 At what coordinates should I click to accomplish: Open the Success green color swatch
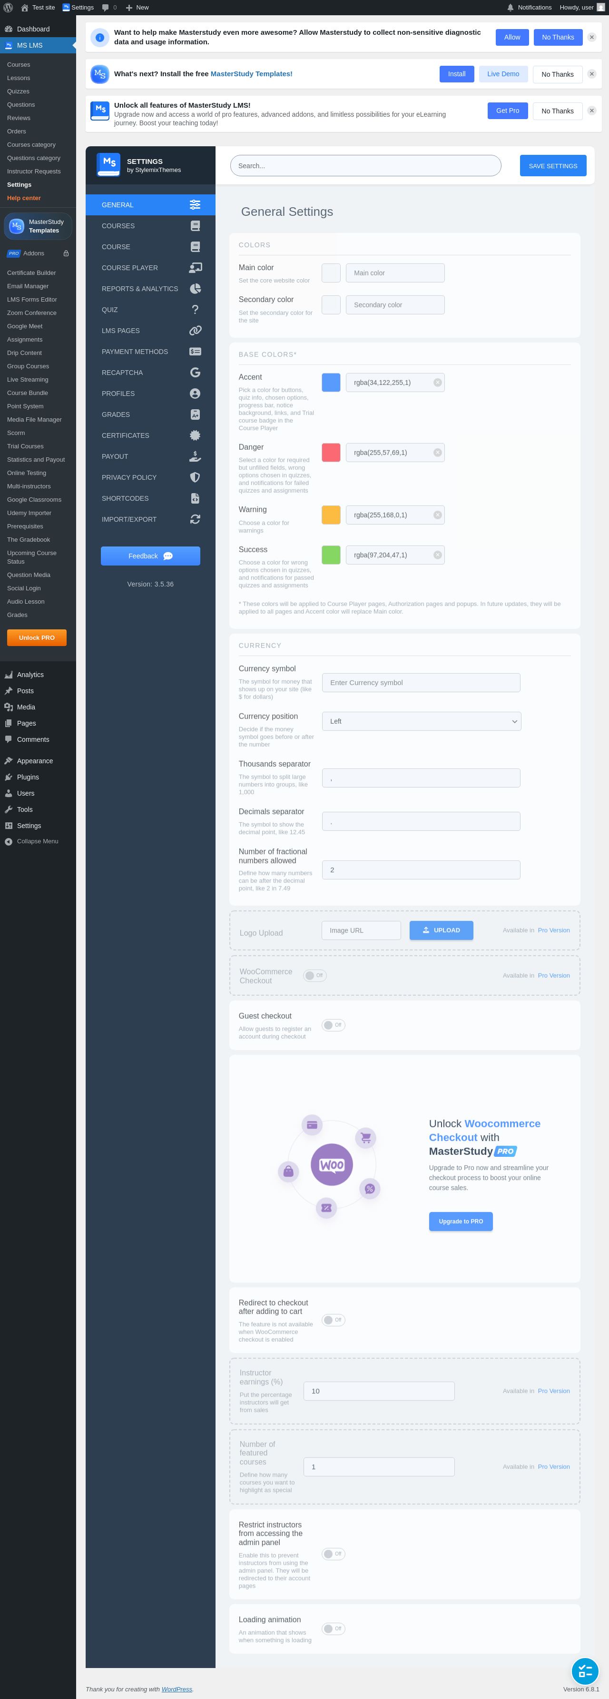pyautogui.click(x=331, y=555)
